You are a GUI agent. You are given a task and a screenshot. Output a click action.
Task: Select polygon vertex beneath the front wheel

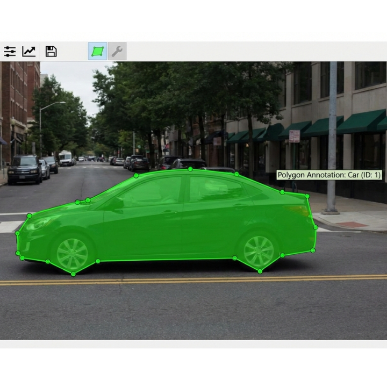(73, 274)
